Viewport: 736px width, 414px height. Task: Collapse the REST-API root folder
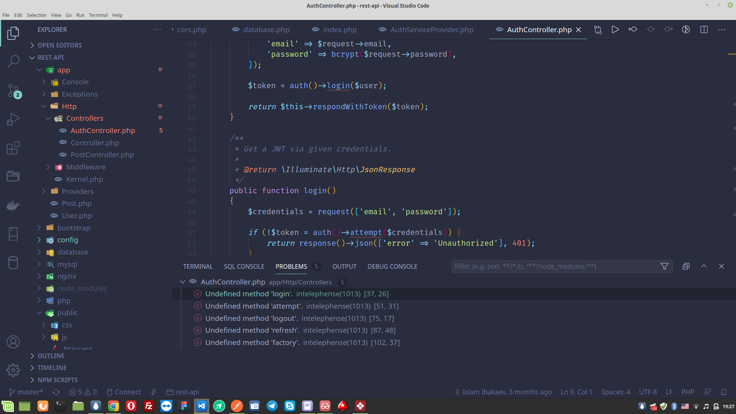(51, 58)
